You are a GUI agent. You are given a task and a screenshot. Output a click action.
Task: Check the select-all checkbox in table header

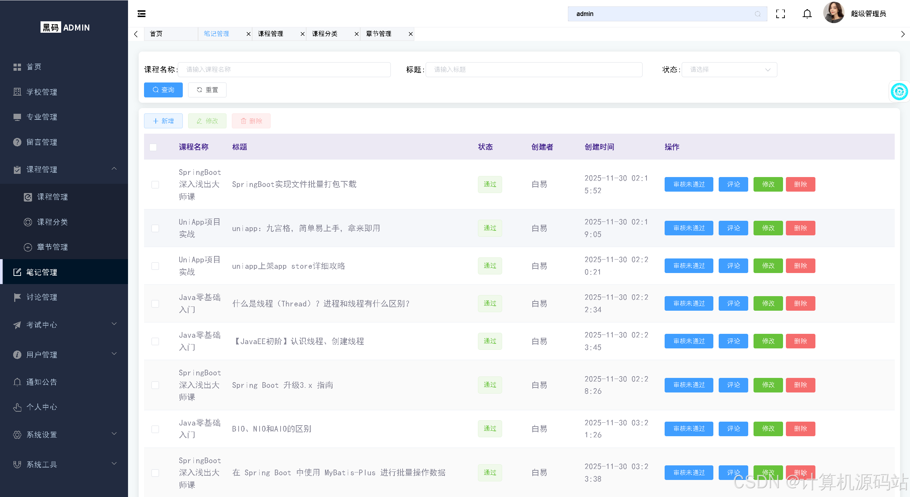[x=153, y=147]
